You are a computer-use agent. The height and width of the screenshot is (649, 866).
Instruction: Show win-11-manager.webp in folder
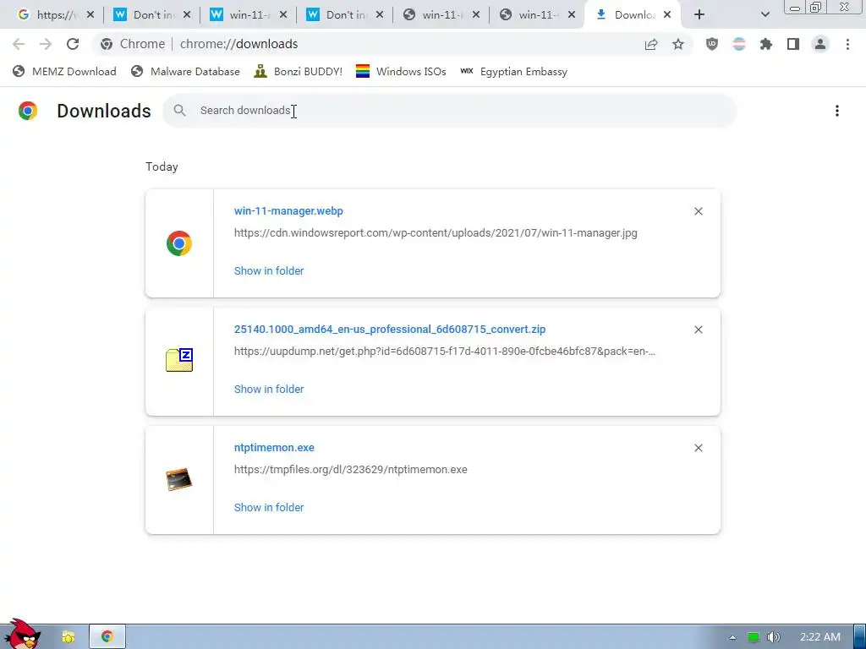coord(269,271)
